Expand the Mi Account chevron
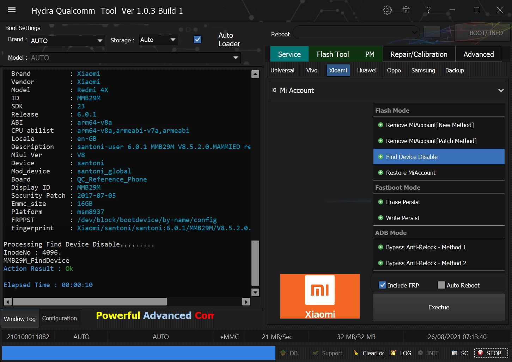 pos(501,90)
